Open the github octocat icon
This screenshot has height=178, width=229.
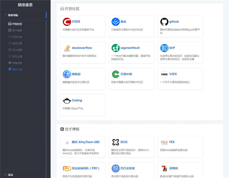[x=164, y=22]
